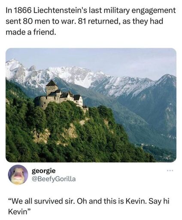Click the final word "Kevin”" in reply
Image resolution: width=182 pixels, height=220 pixels.
[x=19, y=211]
